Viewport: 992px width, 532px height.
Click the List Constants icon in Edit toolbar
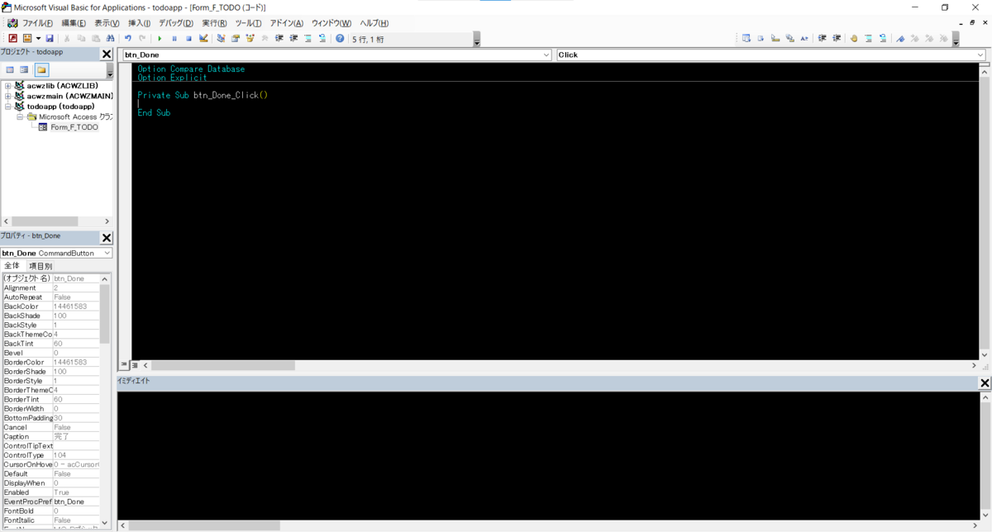761,38
